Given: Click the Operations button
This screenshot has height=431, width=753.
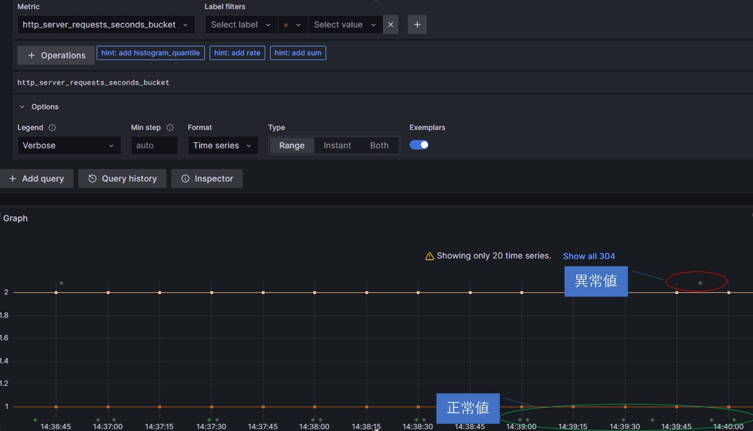Looking at the screenshot, I should 56,55.
